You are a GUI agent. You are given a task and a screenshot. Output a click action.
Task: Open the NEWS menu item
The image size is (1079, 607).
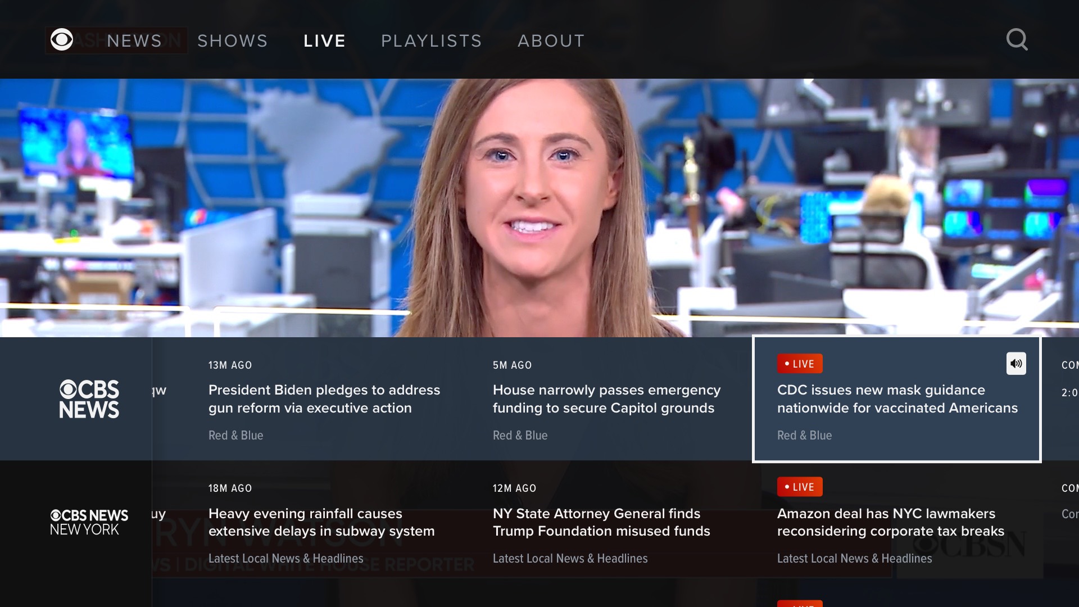[x=134, y=41]
